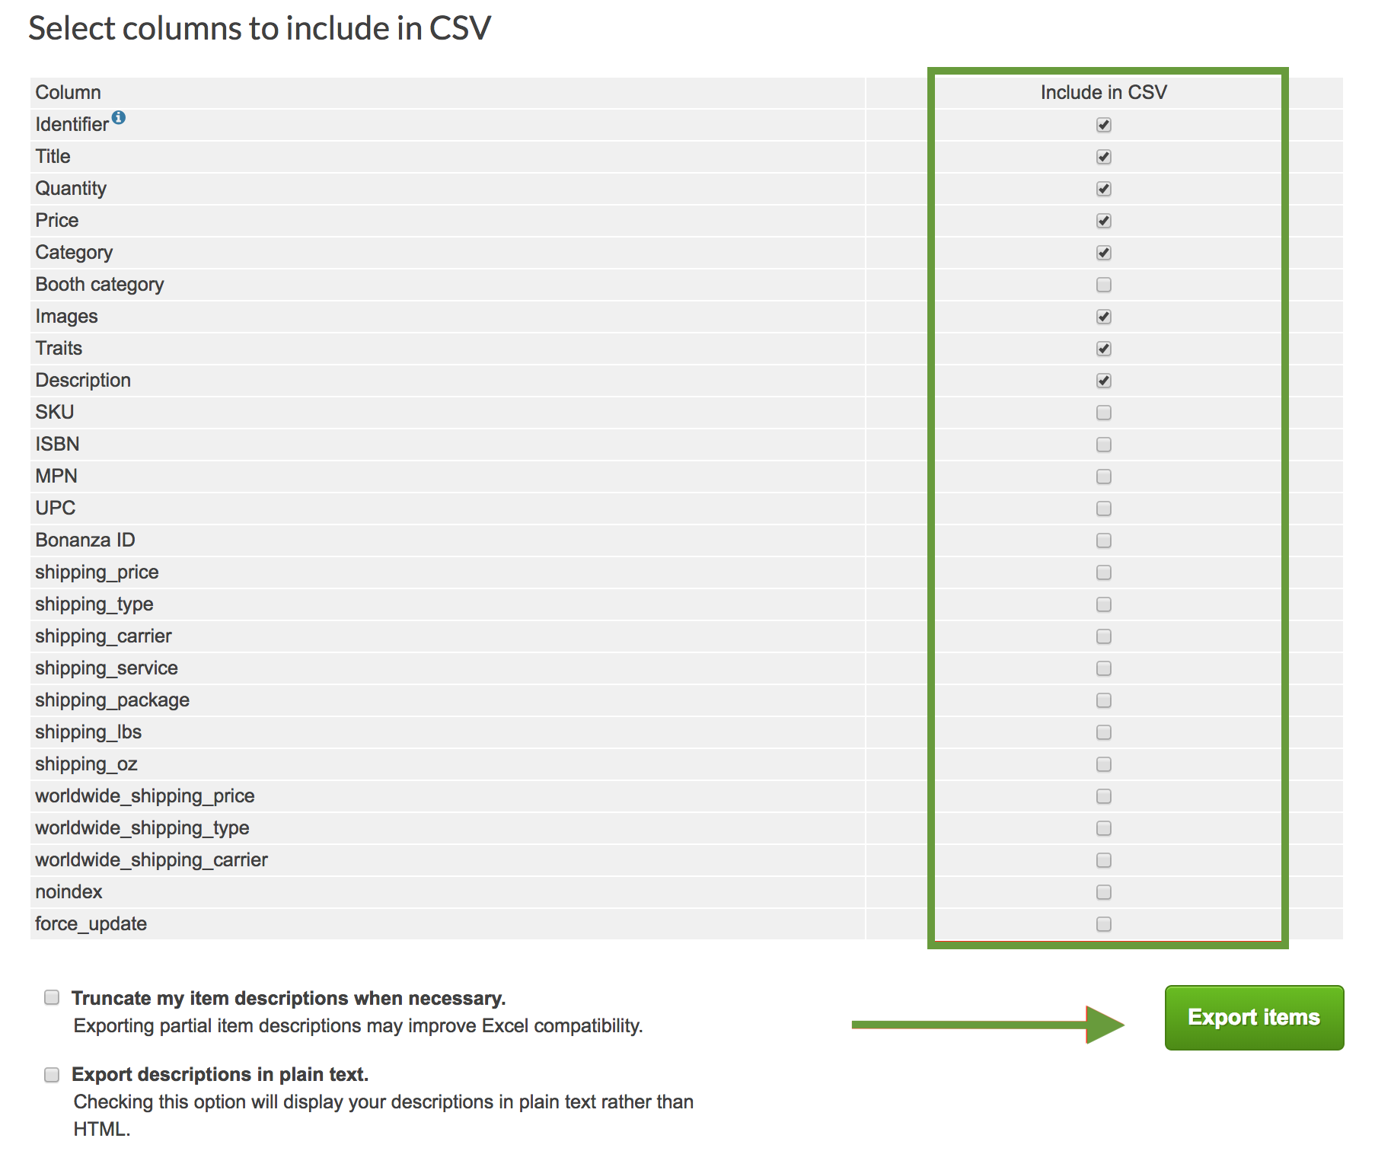1375x1151 pixels.
Task: Check the noindex include checkbox
Action: point(1103,892)
